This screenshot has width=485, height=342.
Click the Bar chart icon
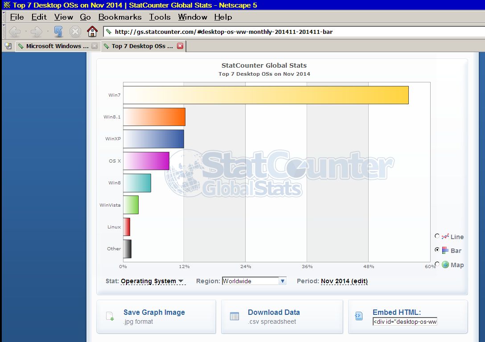(445, 250)
